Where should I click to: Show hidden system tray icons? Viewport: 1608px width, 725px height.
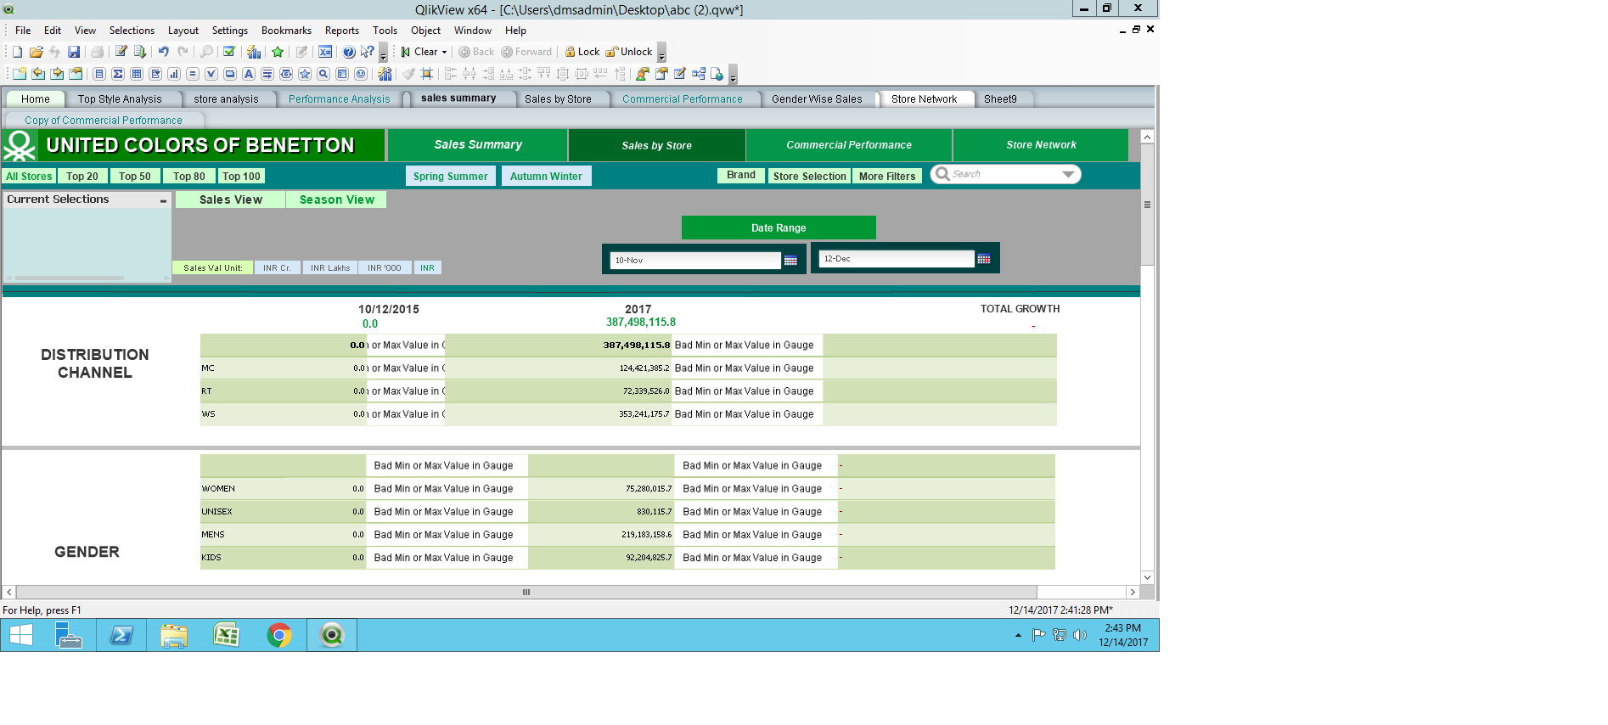[x=1018, y=635]
